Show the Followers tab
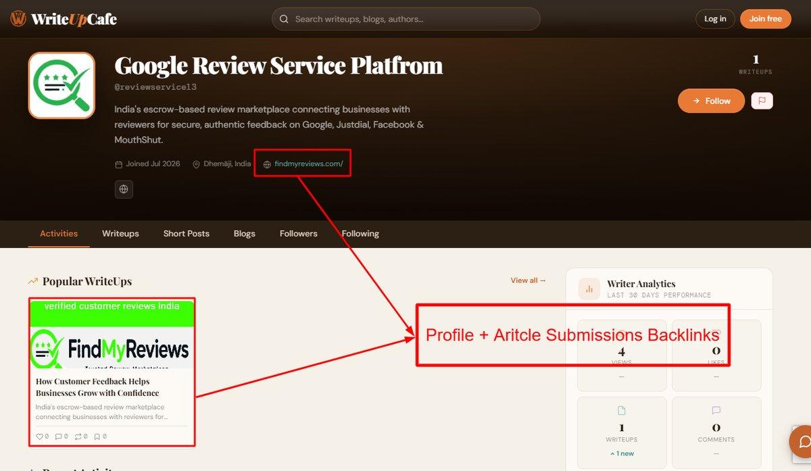The image size is (811, 471). point(299,234)
